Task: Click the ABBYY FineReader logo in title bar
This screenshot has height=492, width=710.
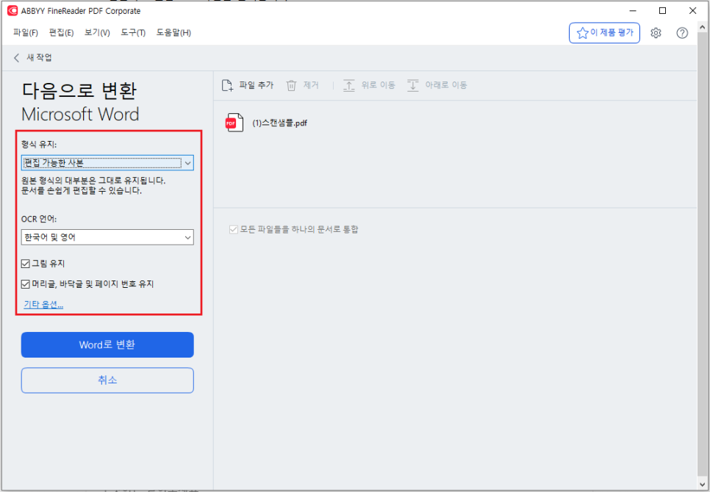Action: pyautogui.click(x=12, y=11)
